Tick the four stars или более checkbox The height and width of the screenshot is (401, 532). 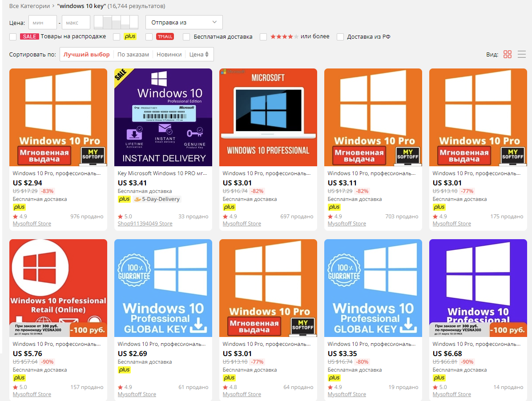click(263, 36)
